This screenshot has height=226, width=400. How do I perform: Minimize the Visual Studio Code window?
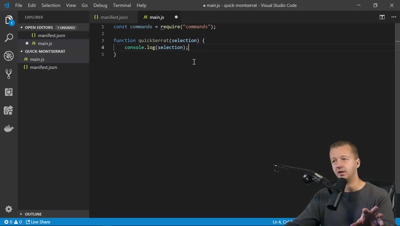pos(358,5)
